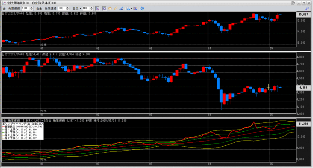This screenshot has width=313, height=168.
Task: Collapse Bollinger band legend via triangle icon
Action: tap(40, 124)
